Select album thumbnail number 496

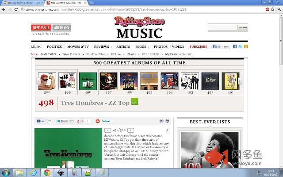[129, 81]
